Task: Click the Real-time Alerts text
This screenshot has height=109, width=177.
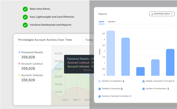Action: tap(40, 9)
